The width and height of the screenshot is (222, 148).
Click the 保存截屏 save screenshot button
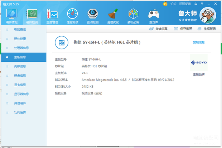[x=183, y=29]
